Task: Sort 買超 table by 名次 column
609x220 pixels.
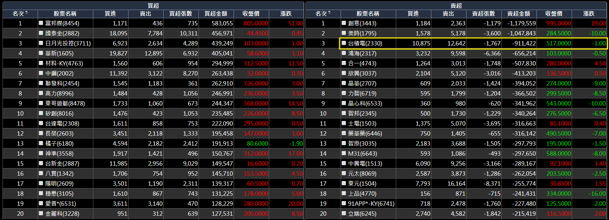Action: pyautogui.click(x=20, y=14)
